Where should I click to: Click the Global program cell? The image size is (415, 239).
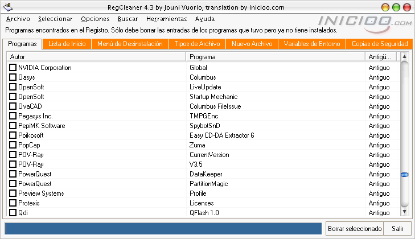tap(198, 68)
